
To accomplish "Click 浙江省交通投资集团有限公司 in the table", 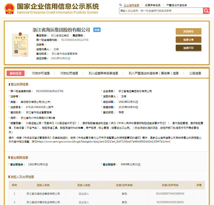I will tap(43, 194).
